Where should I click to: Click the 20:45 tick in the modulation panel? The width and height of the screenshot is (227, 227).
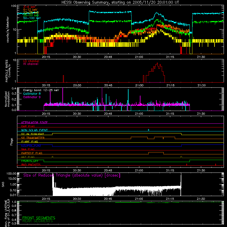pos(108,114)
